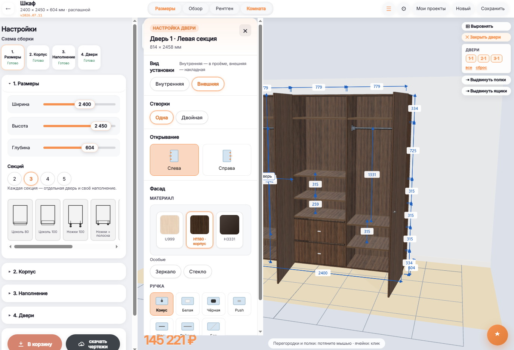Viewport: 514px width, 350px height.
Task: Choose the Чёрная handle icon
Action: click(213, 301)
